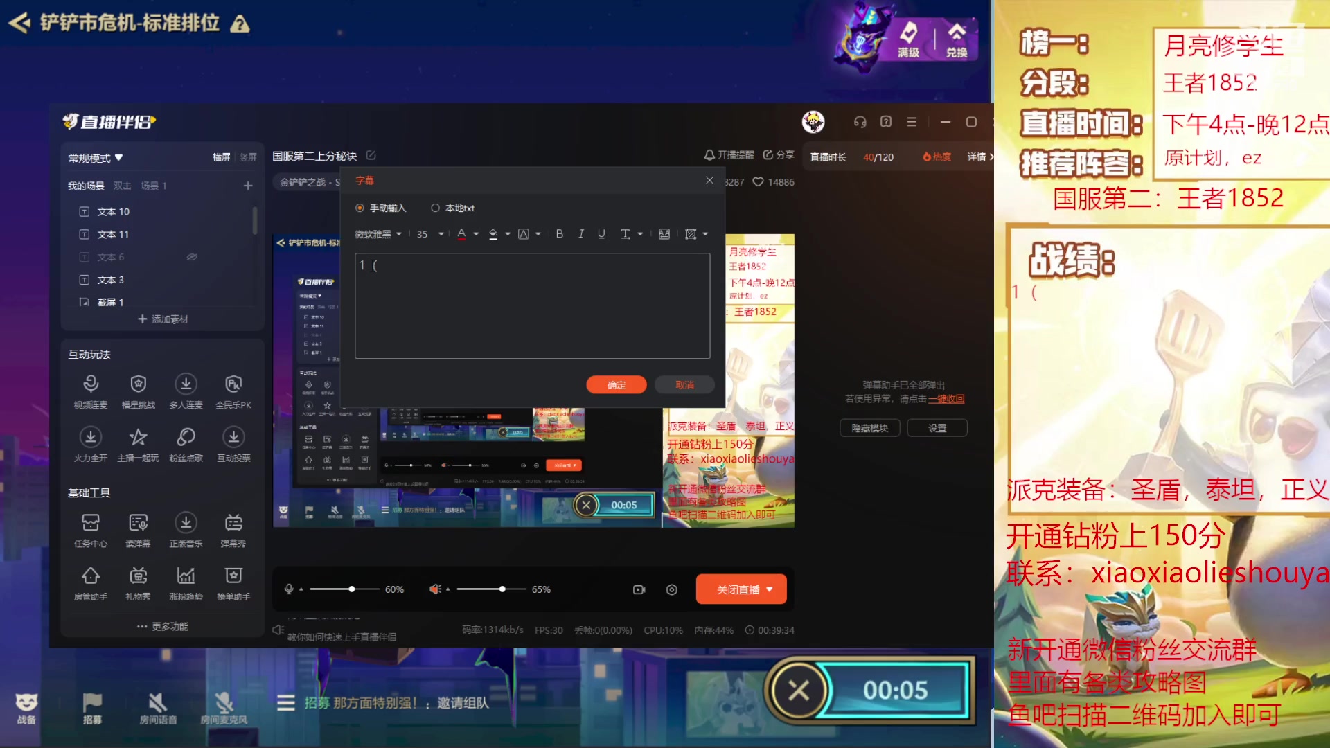Click 更多功能 more functions
Screen dimensions: 1330x748
(x=163, y=626)
